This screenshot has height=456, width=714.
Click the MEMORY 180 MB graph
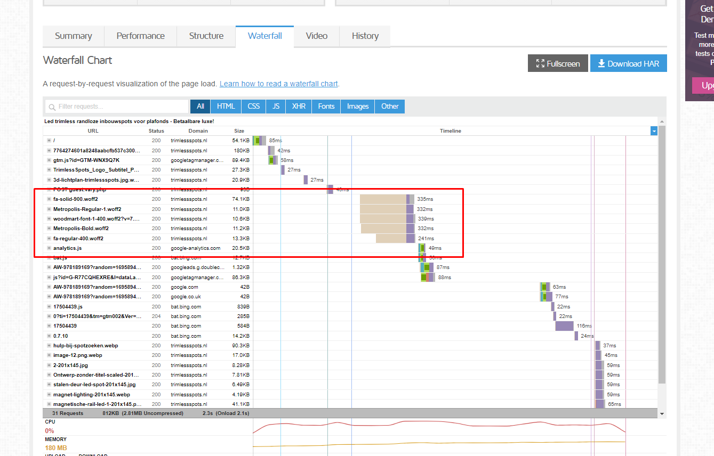click(x=439, y=443)
